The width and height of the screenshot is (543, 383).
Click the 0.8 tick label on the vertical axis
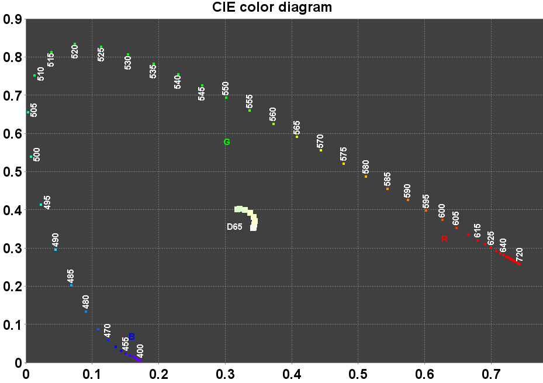tap(12, 57)
